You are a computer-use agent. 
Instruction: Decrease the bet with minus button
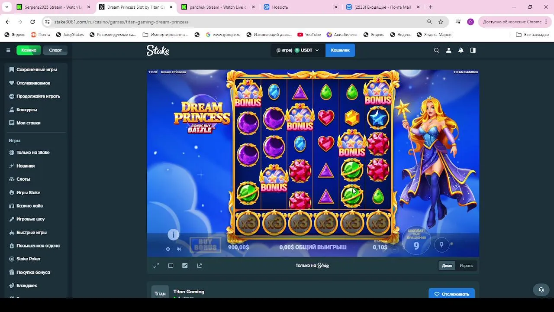[x=394, y=249]
